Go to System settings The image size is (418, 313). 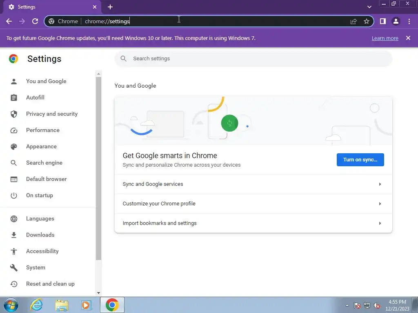[x=36, y=267]
